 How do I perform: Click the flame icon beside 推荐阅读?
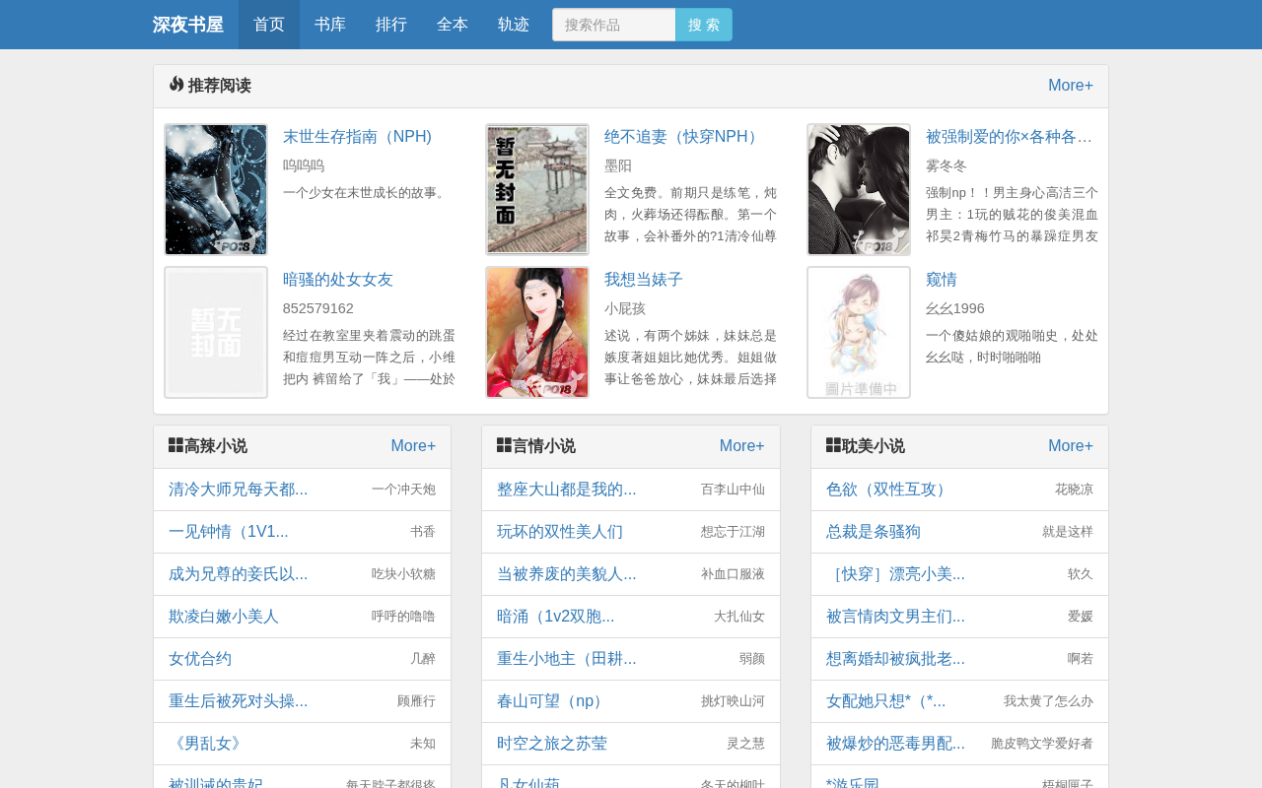(176, 85)
